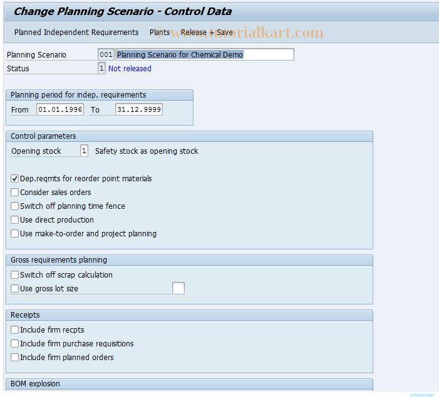Screen dimensions: 439x397
Task: Enable Use gross lot size checkbox
Action: coord(15,288)
